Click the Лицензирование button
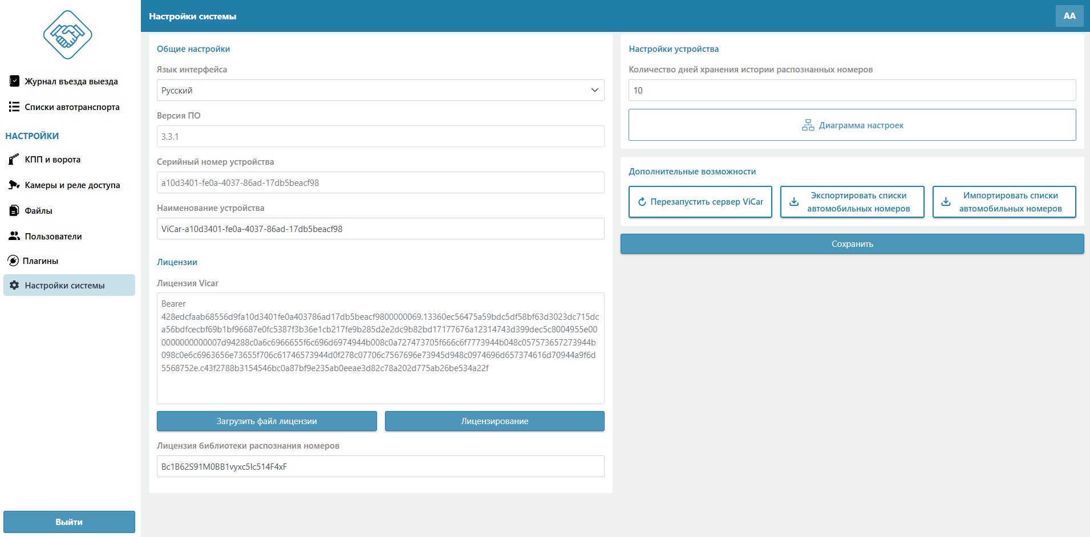Image resolution: width=1090 pixels, height=537 pixels. point(494,421)
